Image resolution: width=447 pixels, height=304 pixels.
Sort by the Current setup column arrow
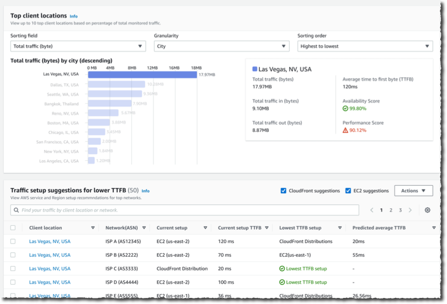205,228
